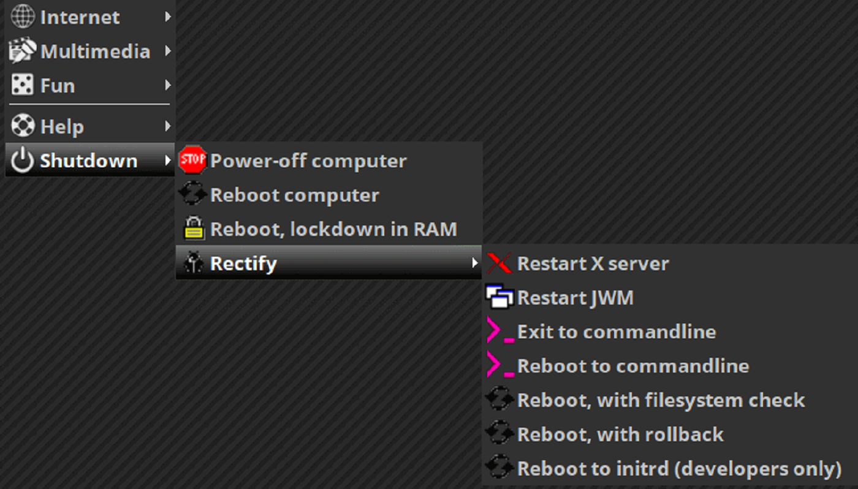Screen dimensions: 858x489
Task: Expand the Rectify submenu arrow
Action: [x=475, y=263]
